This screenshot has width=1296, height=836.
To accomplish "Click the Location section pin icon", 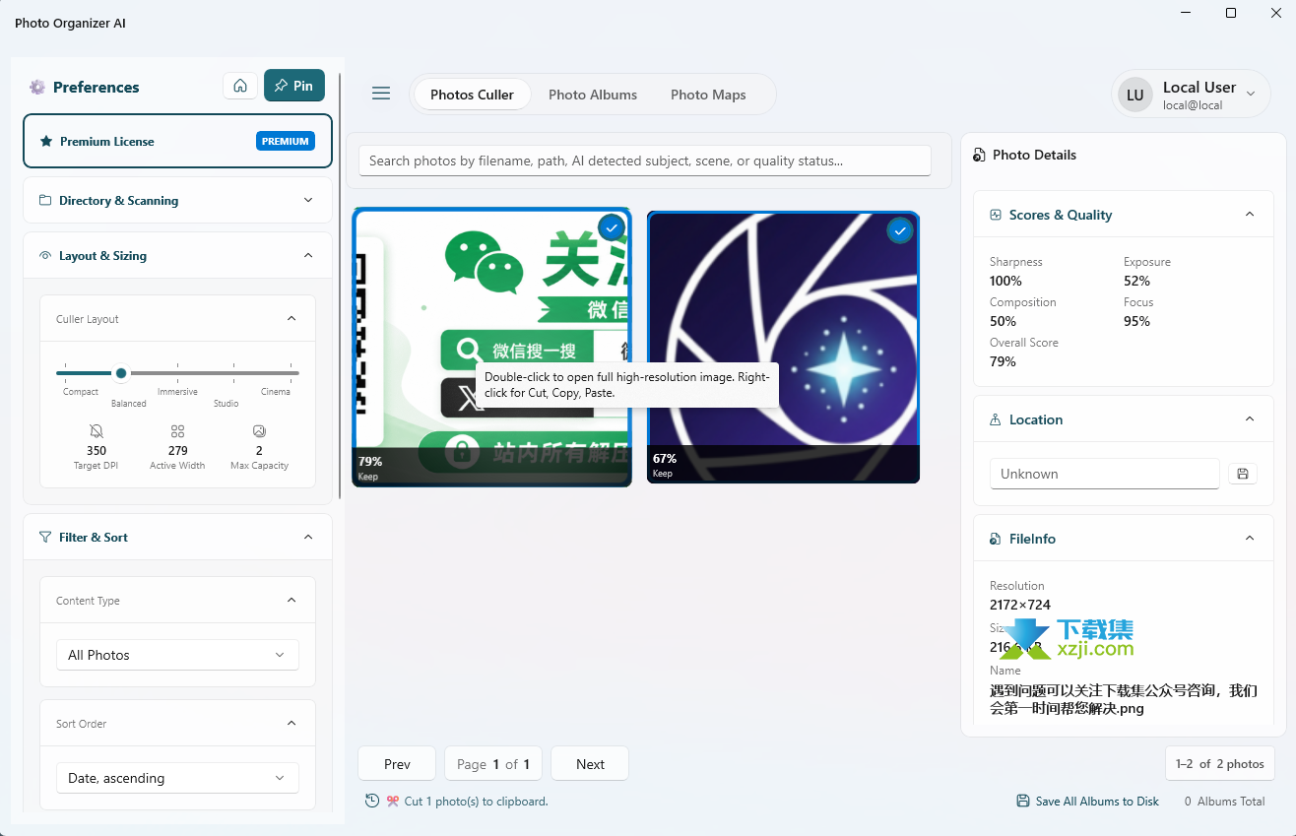I will (996, 419).
